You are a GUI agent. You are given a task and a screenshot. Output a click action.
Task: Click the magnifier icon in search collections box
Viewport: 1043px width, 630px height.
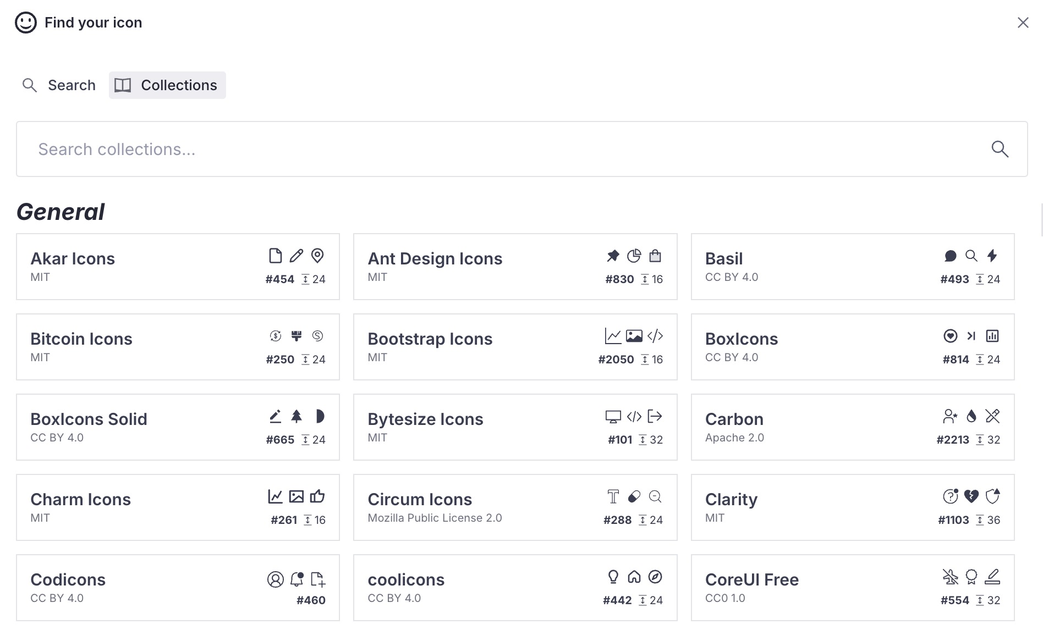1000,149
